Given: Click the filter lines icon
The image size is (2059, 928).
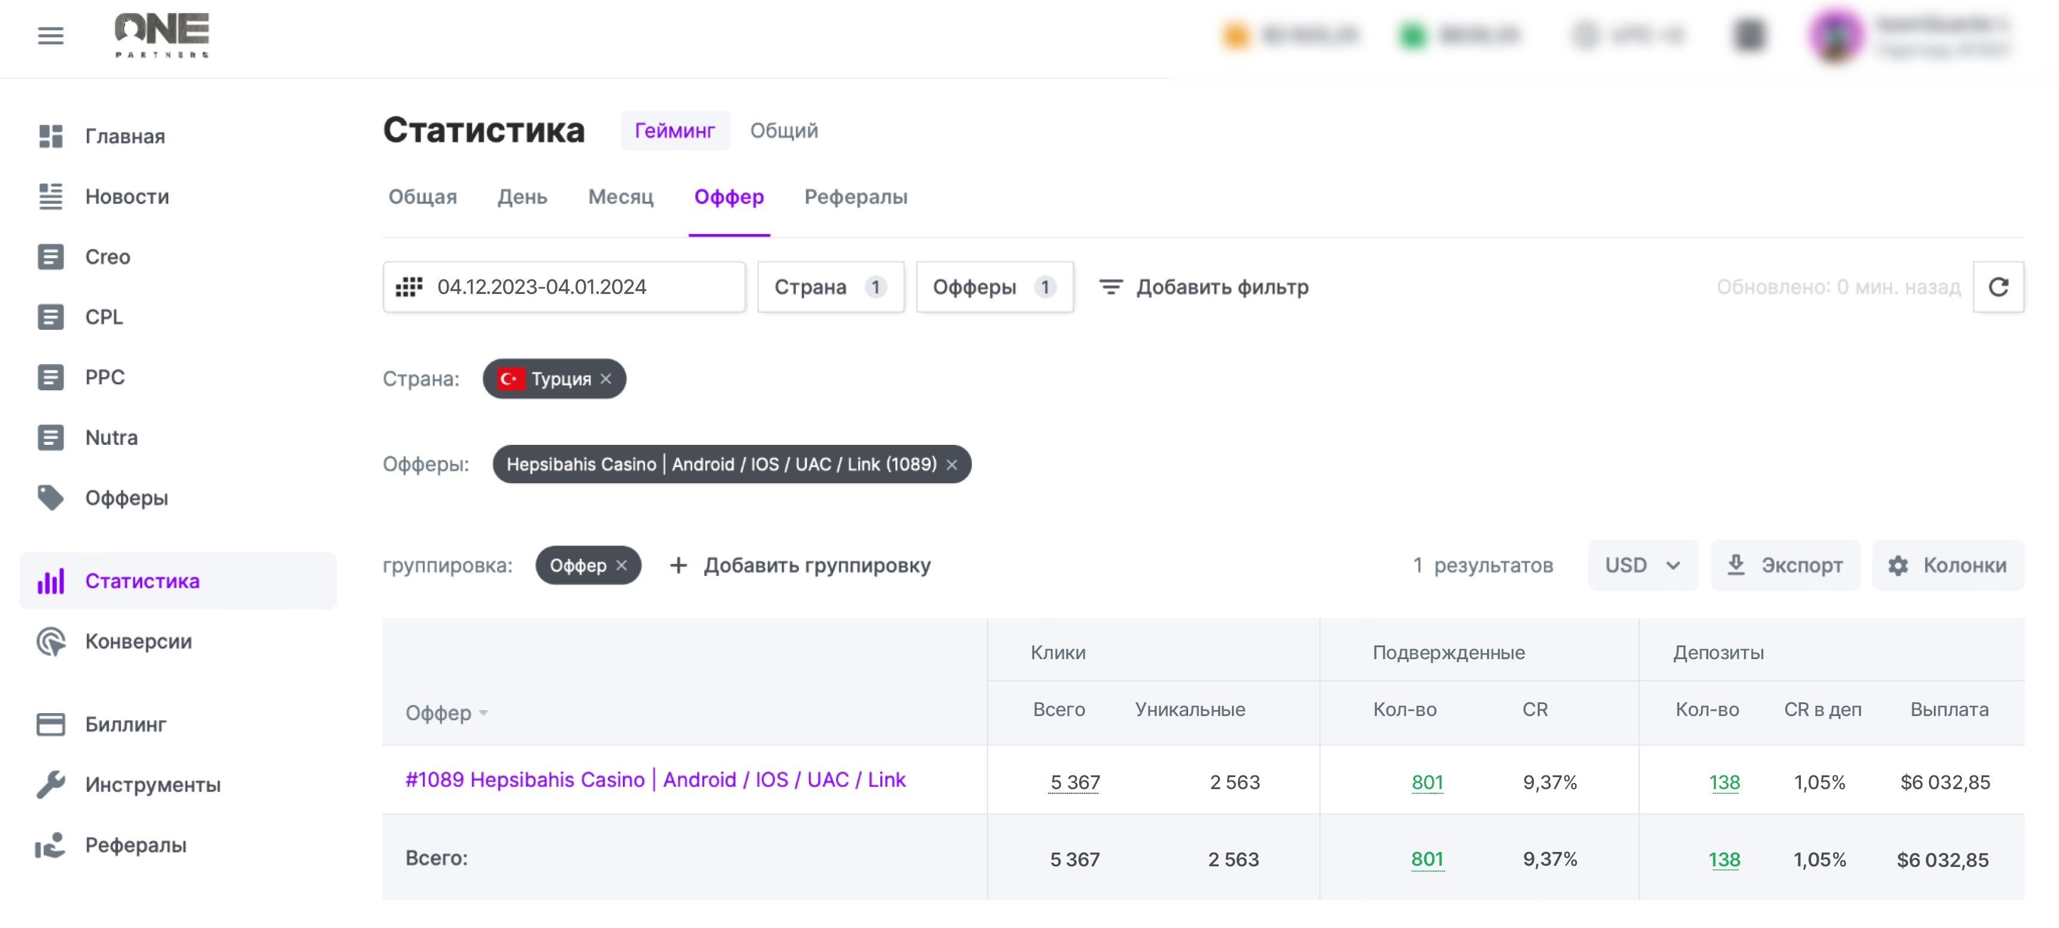Looking at the screenshot, I should (x=1111, y=287).
